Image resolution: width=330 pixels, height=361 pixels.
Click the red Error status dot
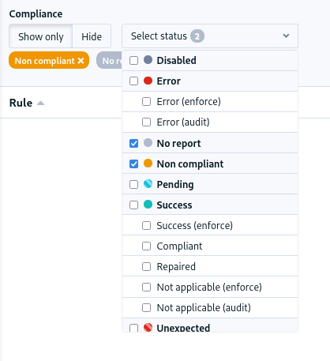(x=148, y=81)
